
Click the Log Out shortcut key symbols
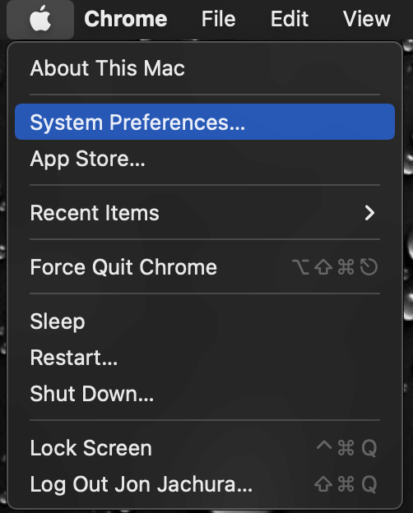(346, 484)
